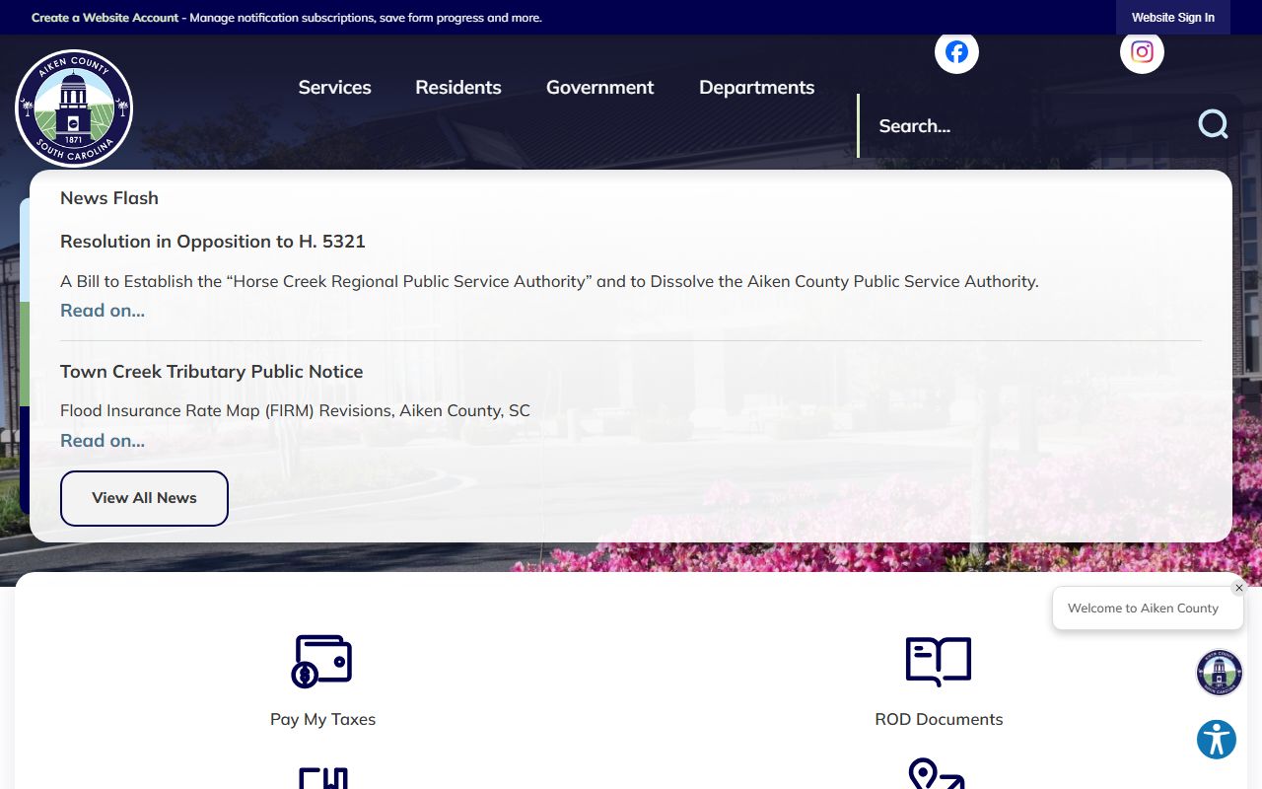Click Read on under Town Creek Tributary notice
The height and width of the screenshot is (789, 1262).
coord(103,441)
